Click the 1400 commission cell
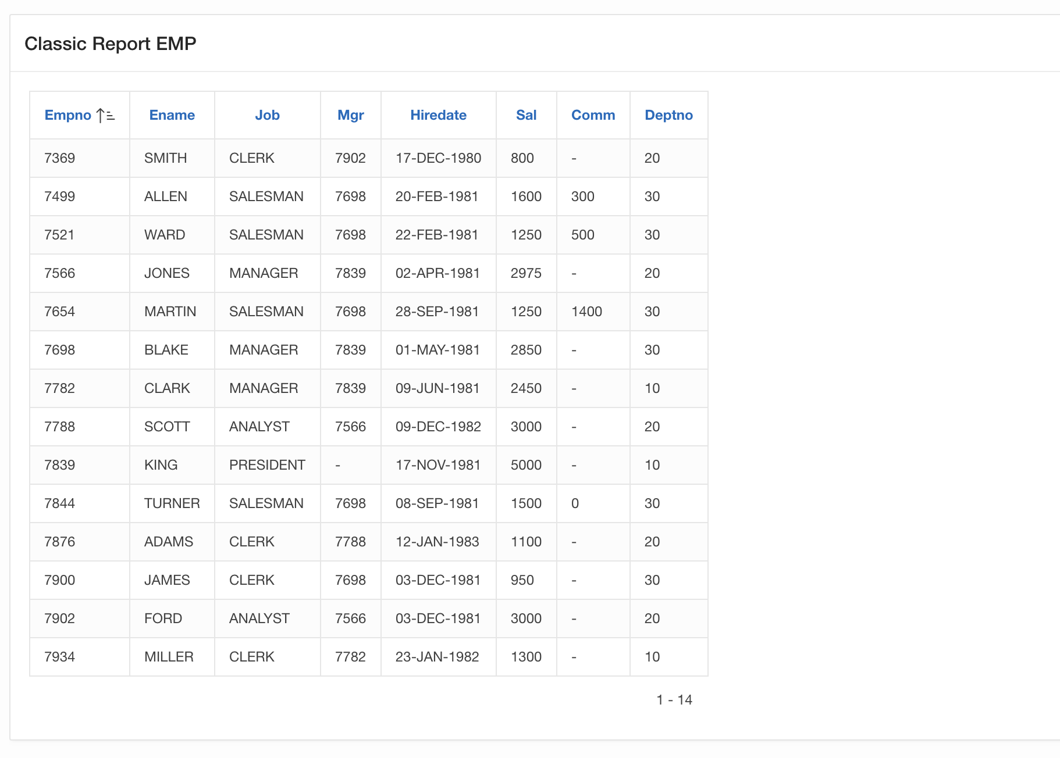Image resolution: width=1060 pixels, height=758 pixels. click(586, 312)
